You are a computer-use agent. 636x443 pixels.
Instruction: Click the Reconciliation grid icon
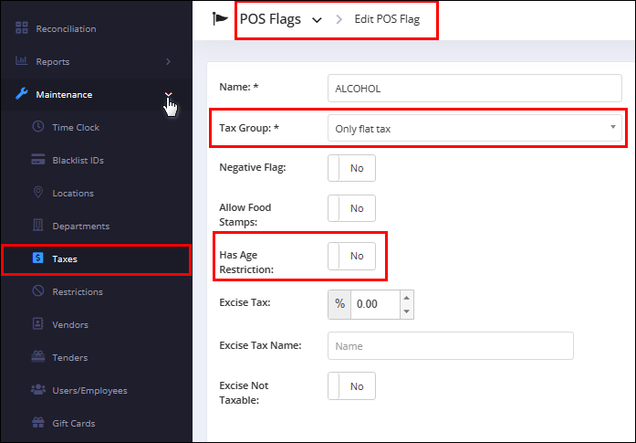pyautogui.click(x=22, y=27)
